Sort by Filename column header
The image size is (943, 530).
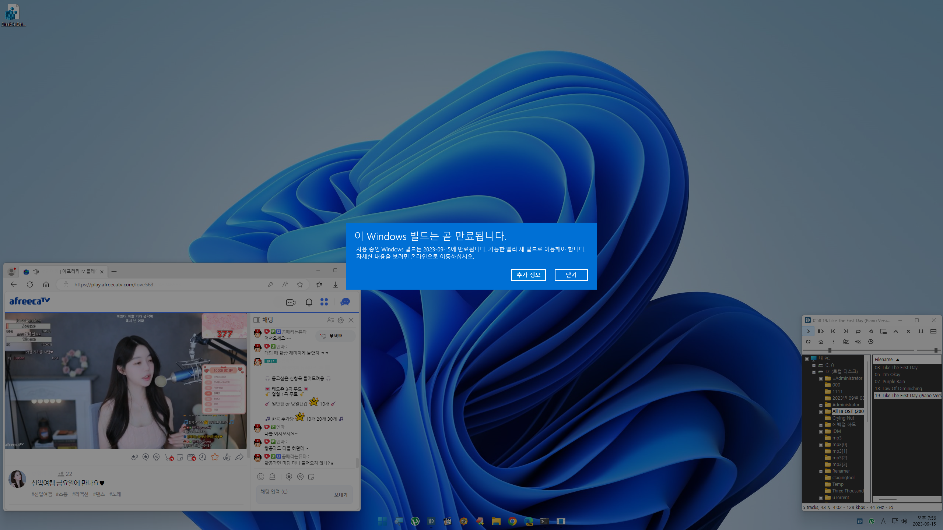tap(884, 360)
